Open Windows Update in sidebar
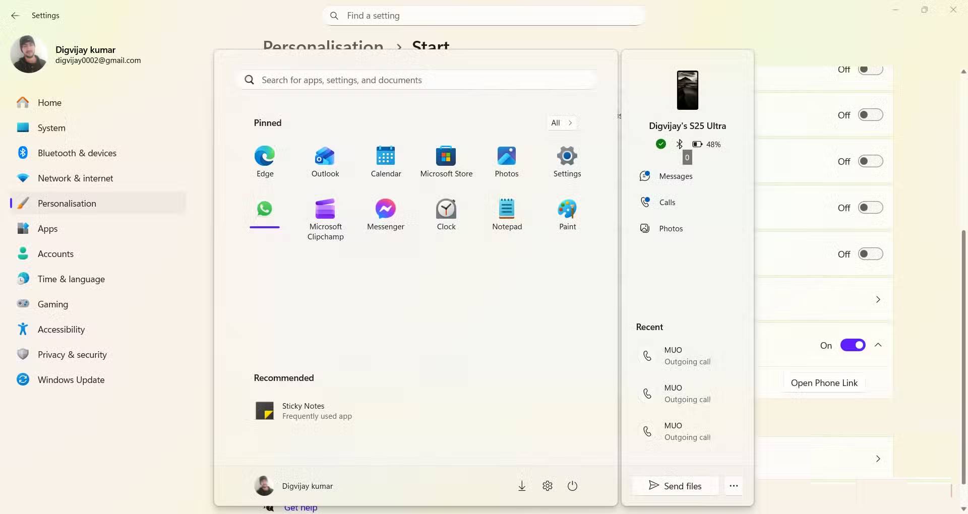 [x=98, y=379]
